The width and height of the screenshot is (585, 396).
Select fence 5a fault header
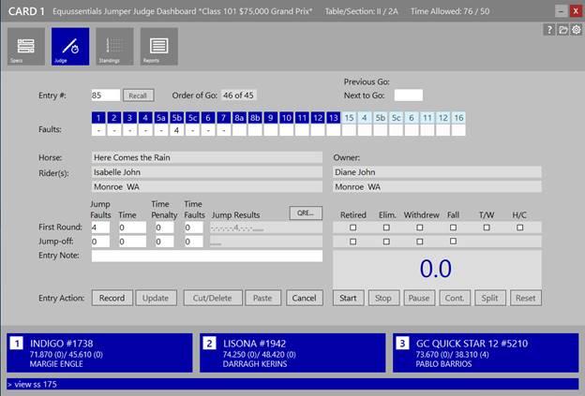pos(161,118)
